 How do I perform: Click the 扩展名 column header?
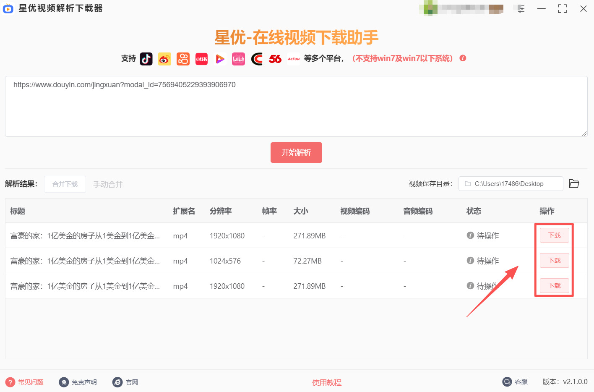click(x=184, y=211)
